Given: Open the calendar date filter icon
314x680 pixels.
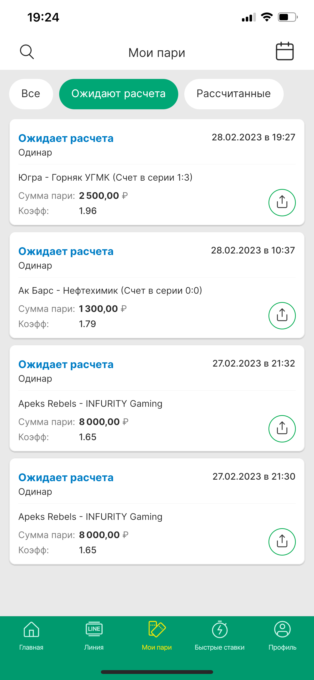Looking at the screenshot, I should (284, 51).
